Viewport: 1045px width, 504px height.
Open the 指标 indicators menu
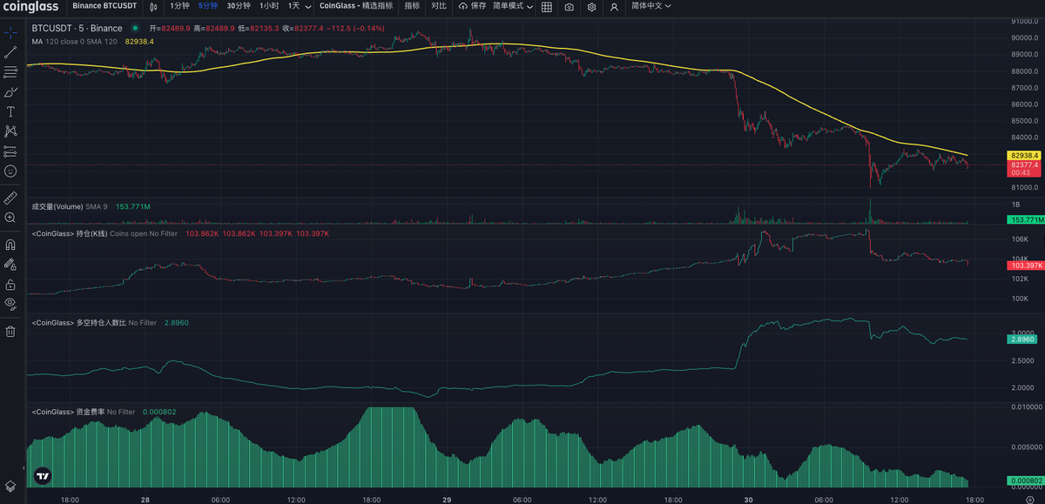[x=412, y=5]
